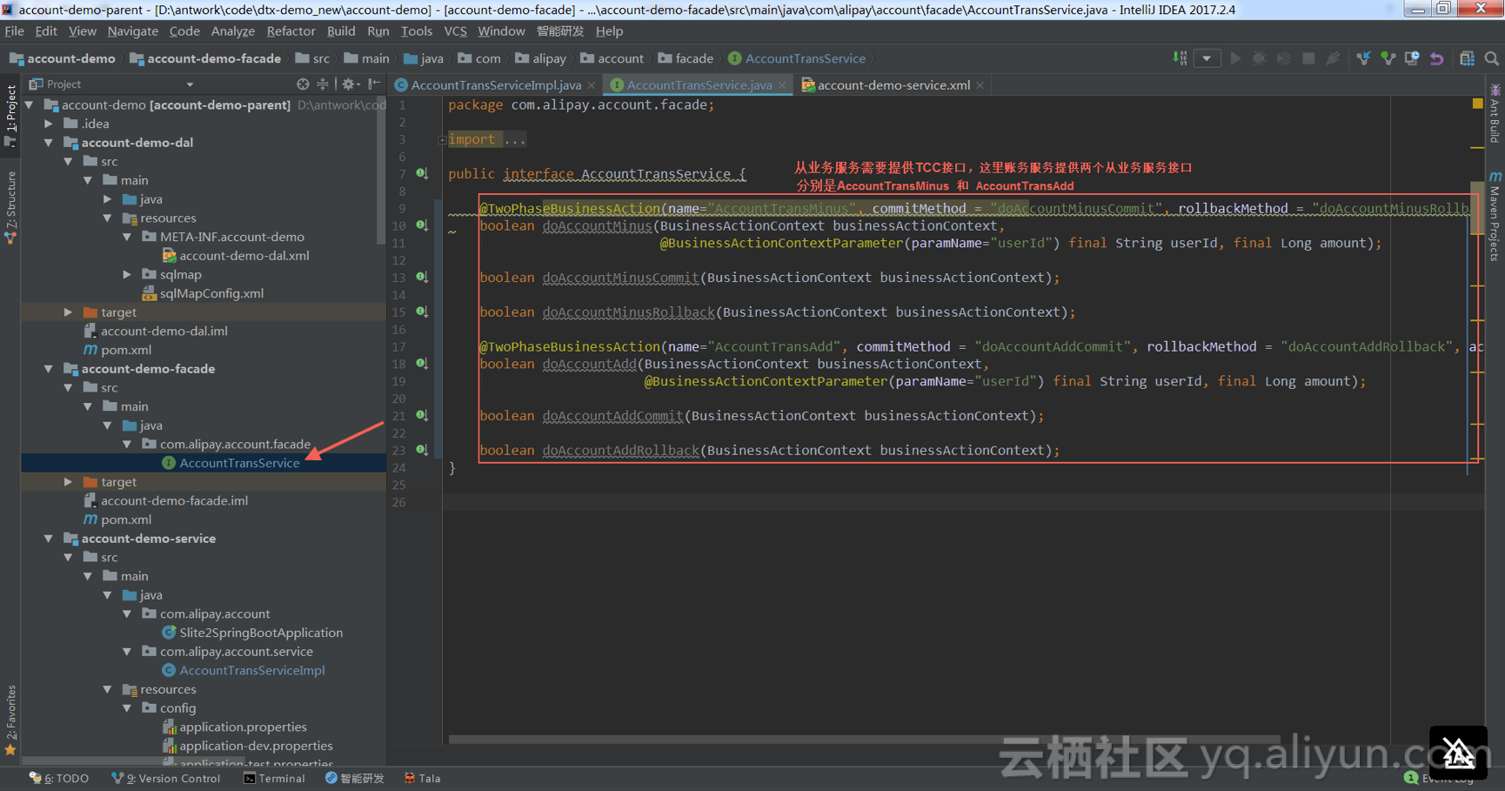
Task: Toggle the 9: Version Control window
Action: [166, 778]
